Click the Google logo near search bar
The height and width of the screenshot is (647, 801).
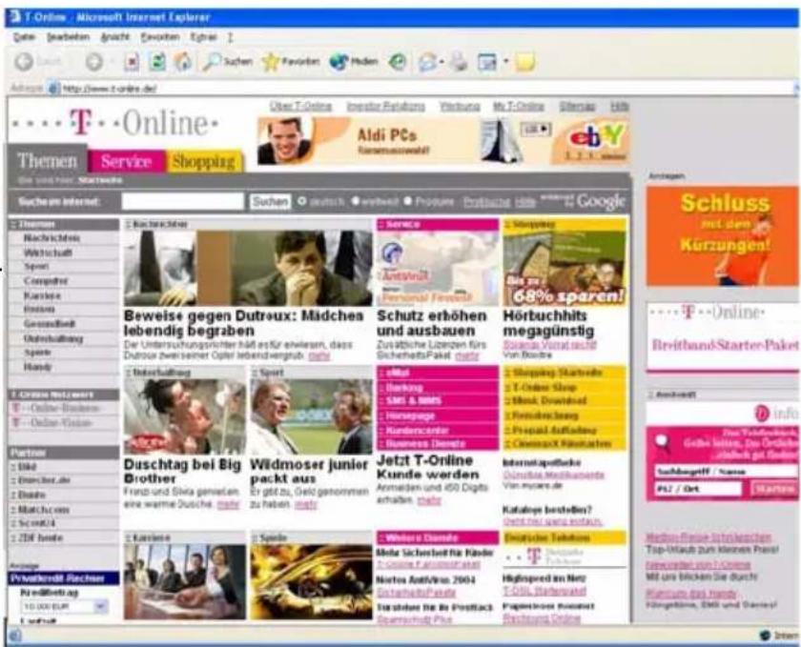point(601,202)
